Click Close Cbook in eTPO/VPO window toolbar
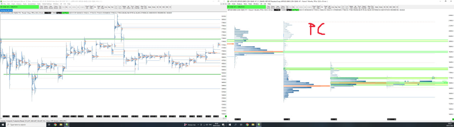Image resolution: width=454 pixels, height=127 pixels. tap(283, 7)
